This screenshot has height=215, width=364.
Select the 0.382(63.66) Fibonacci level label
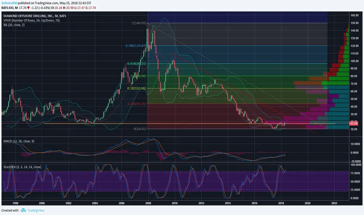(x=137, y=88)
